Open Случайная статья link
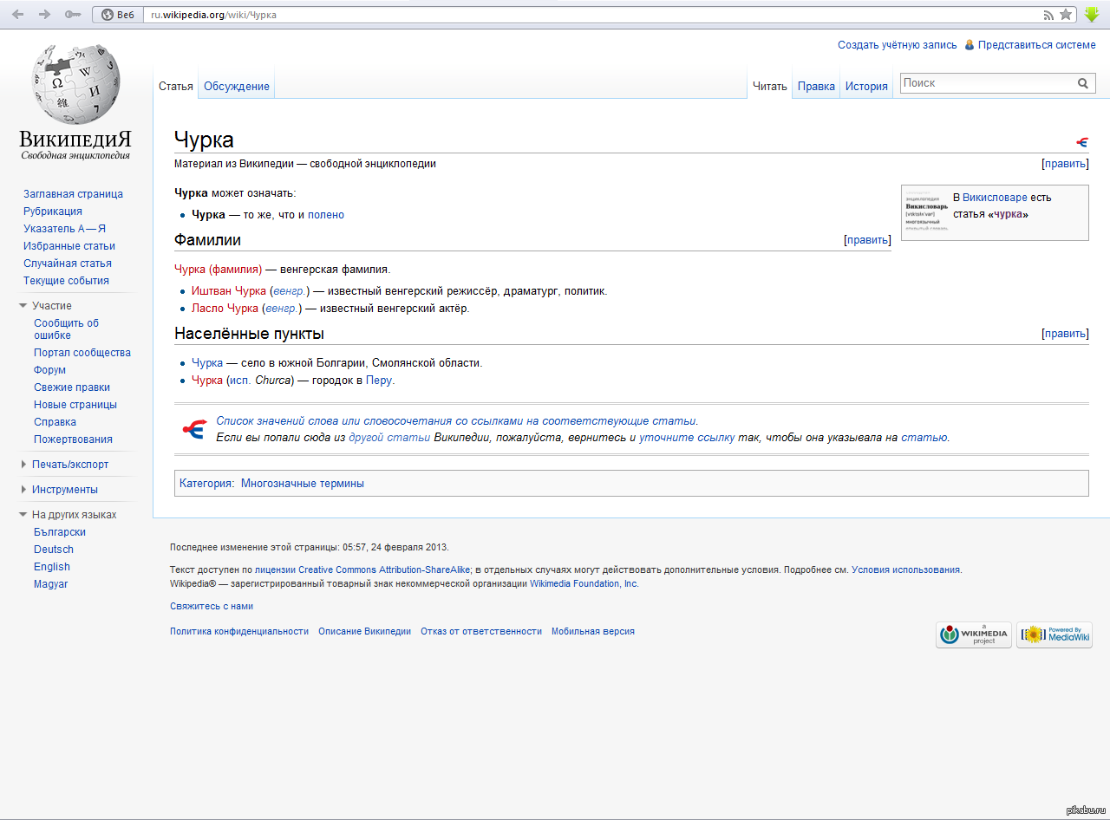The width and height of the screenshot is (1110, 820). [68, 264]
